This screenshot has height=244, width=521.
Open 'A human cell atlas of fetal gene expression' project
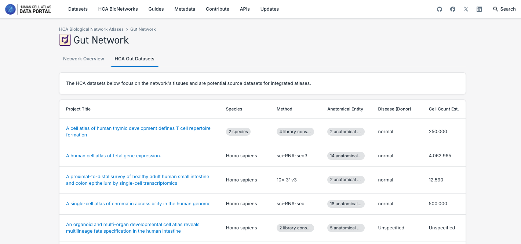[x=113, y=156]
